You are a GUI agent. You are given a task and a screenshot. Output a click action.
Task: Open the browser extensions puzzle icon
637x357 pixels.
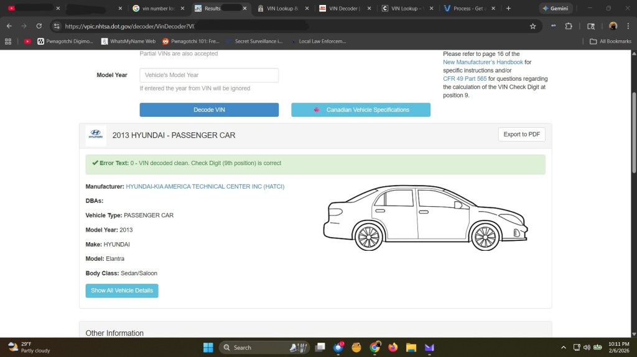pos(569,26)
